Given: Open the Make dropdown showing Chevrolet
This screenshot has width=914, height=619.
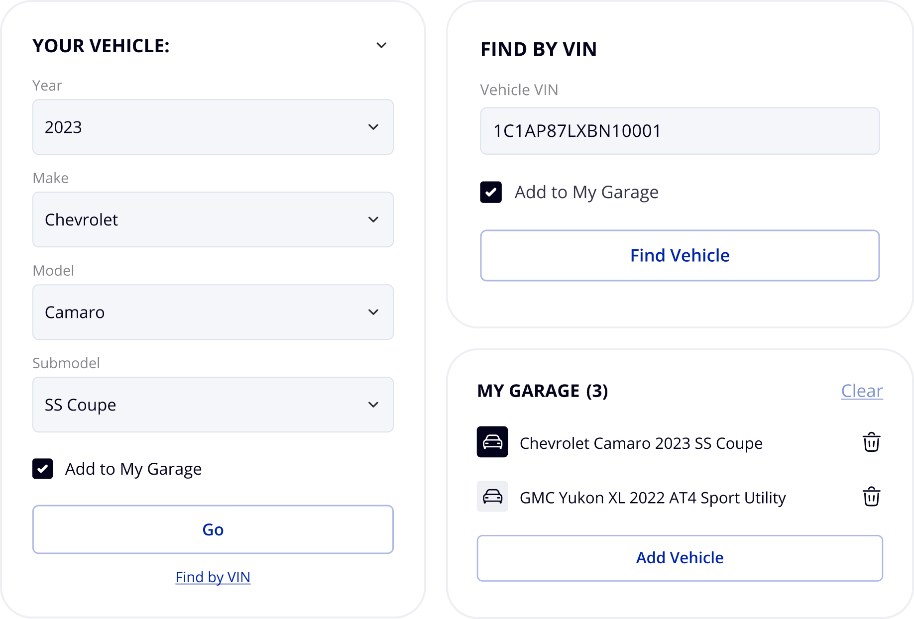Looking at the screenshot, I should pyautogui.click(x=213, y=219).
